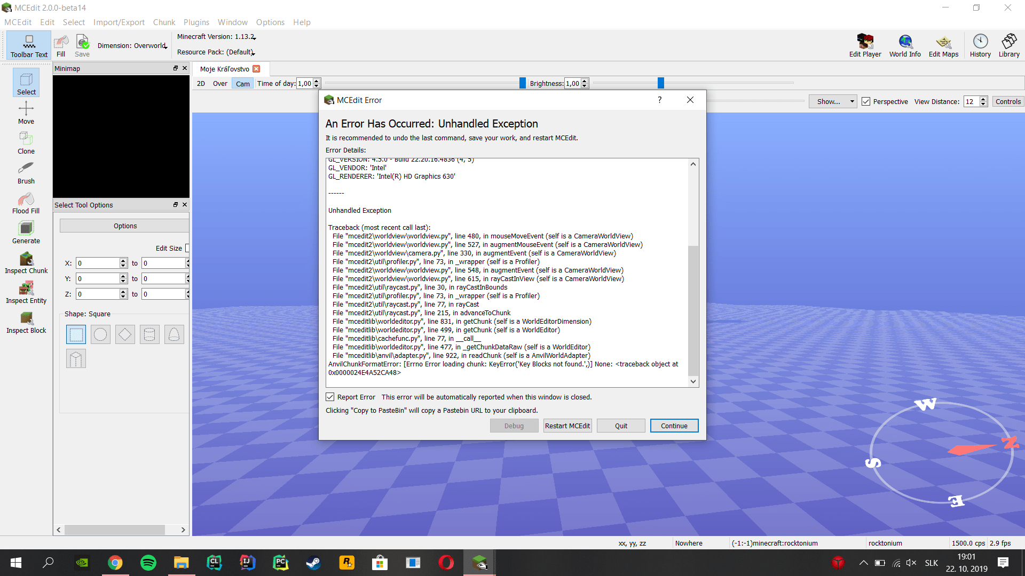Viewport: 1025px width, 576px height.
Task: Open the Dimension: Overworld dropdown
Action: point(132,46)
